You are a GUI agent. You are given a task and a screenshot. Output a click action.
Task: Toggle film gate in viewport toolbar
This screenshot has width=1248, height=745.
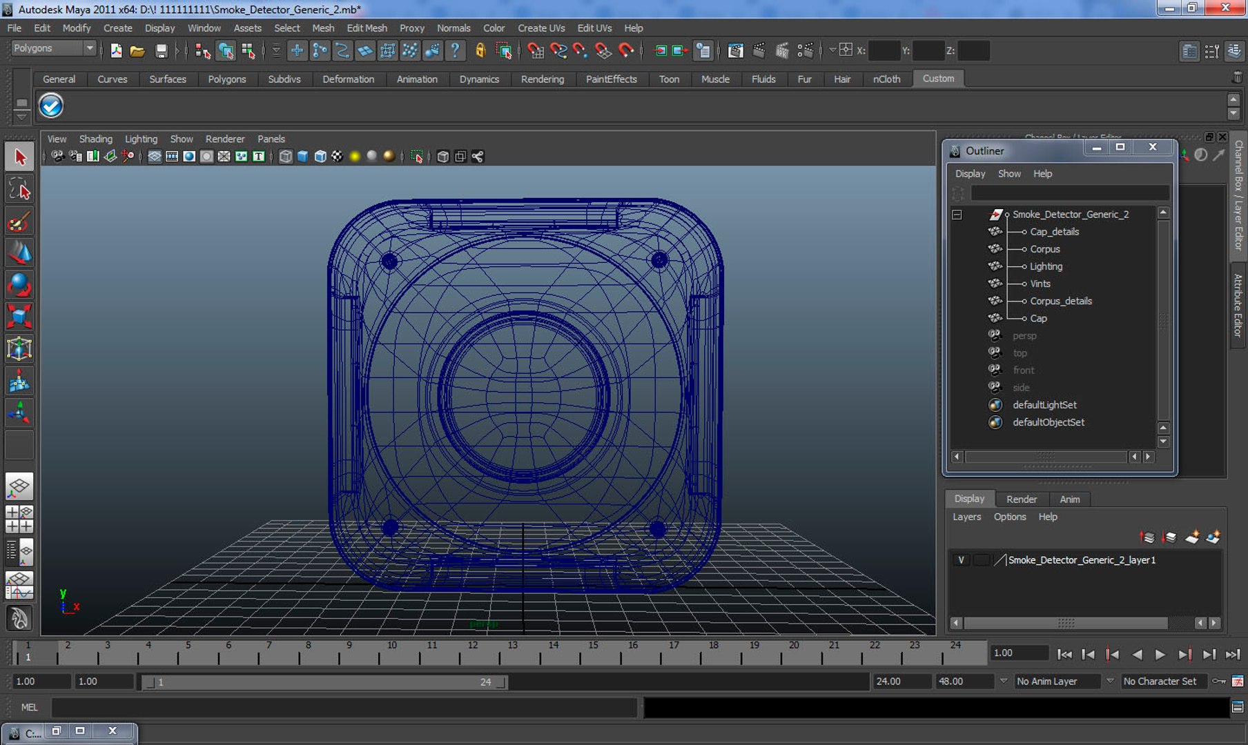172,157
